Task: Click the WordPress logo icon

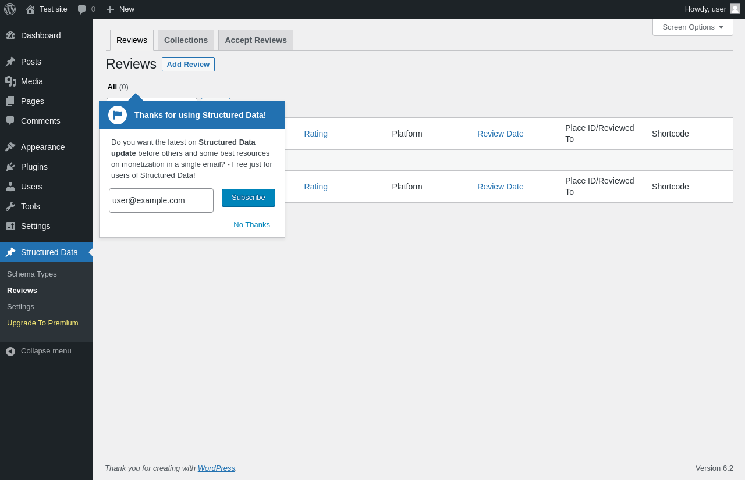Action: (x=10, y=9)
